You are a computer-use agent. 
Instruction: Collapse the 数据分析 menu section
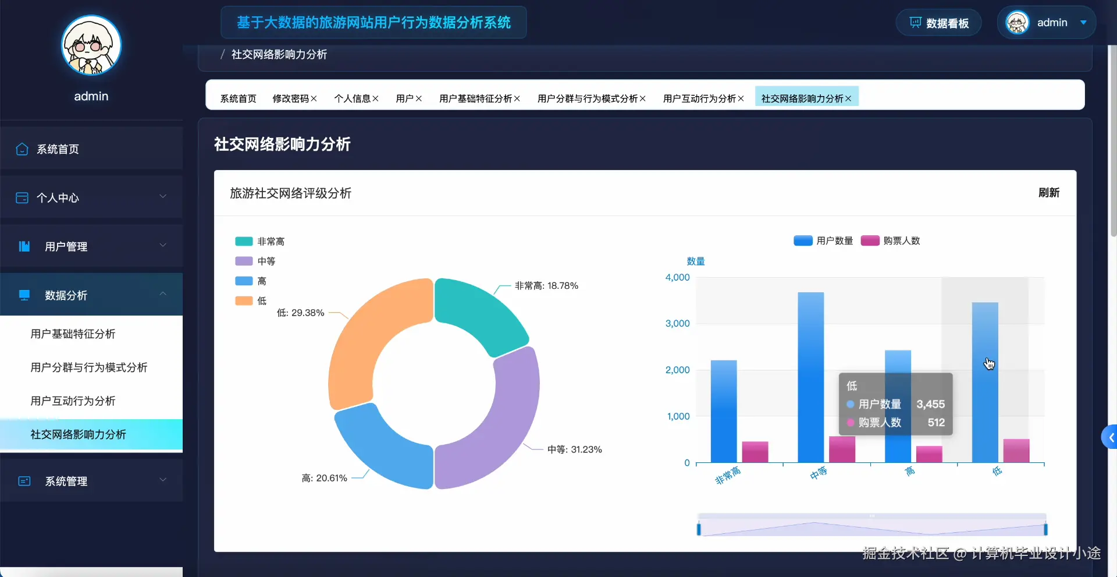[163, 294]
